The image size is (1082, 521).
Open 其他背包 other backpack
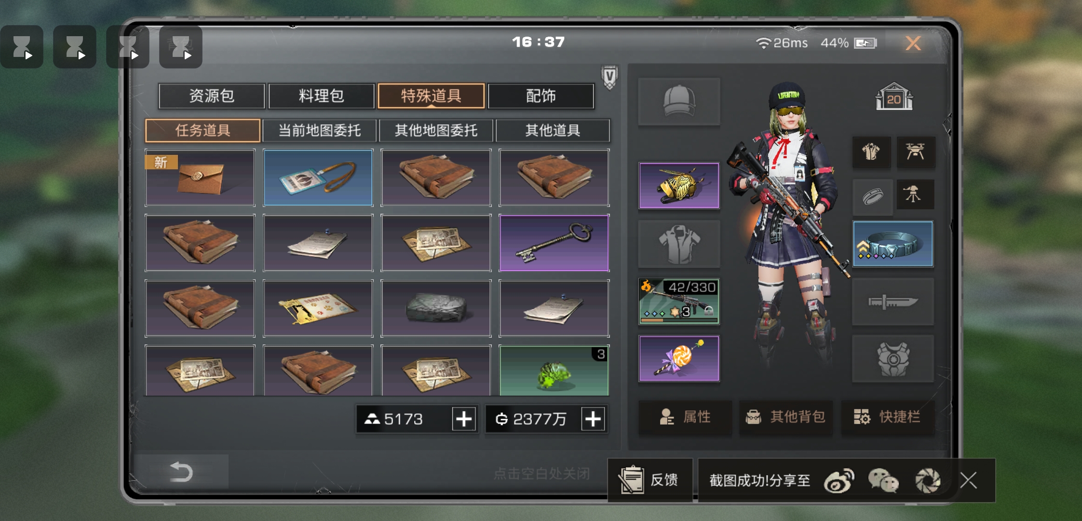click(x=786, y=417)
